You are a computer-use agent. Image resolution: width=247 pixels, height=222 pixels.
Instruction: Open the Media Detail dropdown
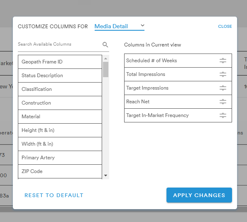120,26
